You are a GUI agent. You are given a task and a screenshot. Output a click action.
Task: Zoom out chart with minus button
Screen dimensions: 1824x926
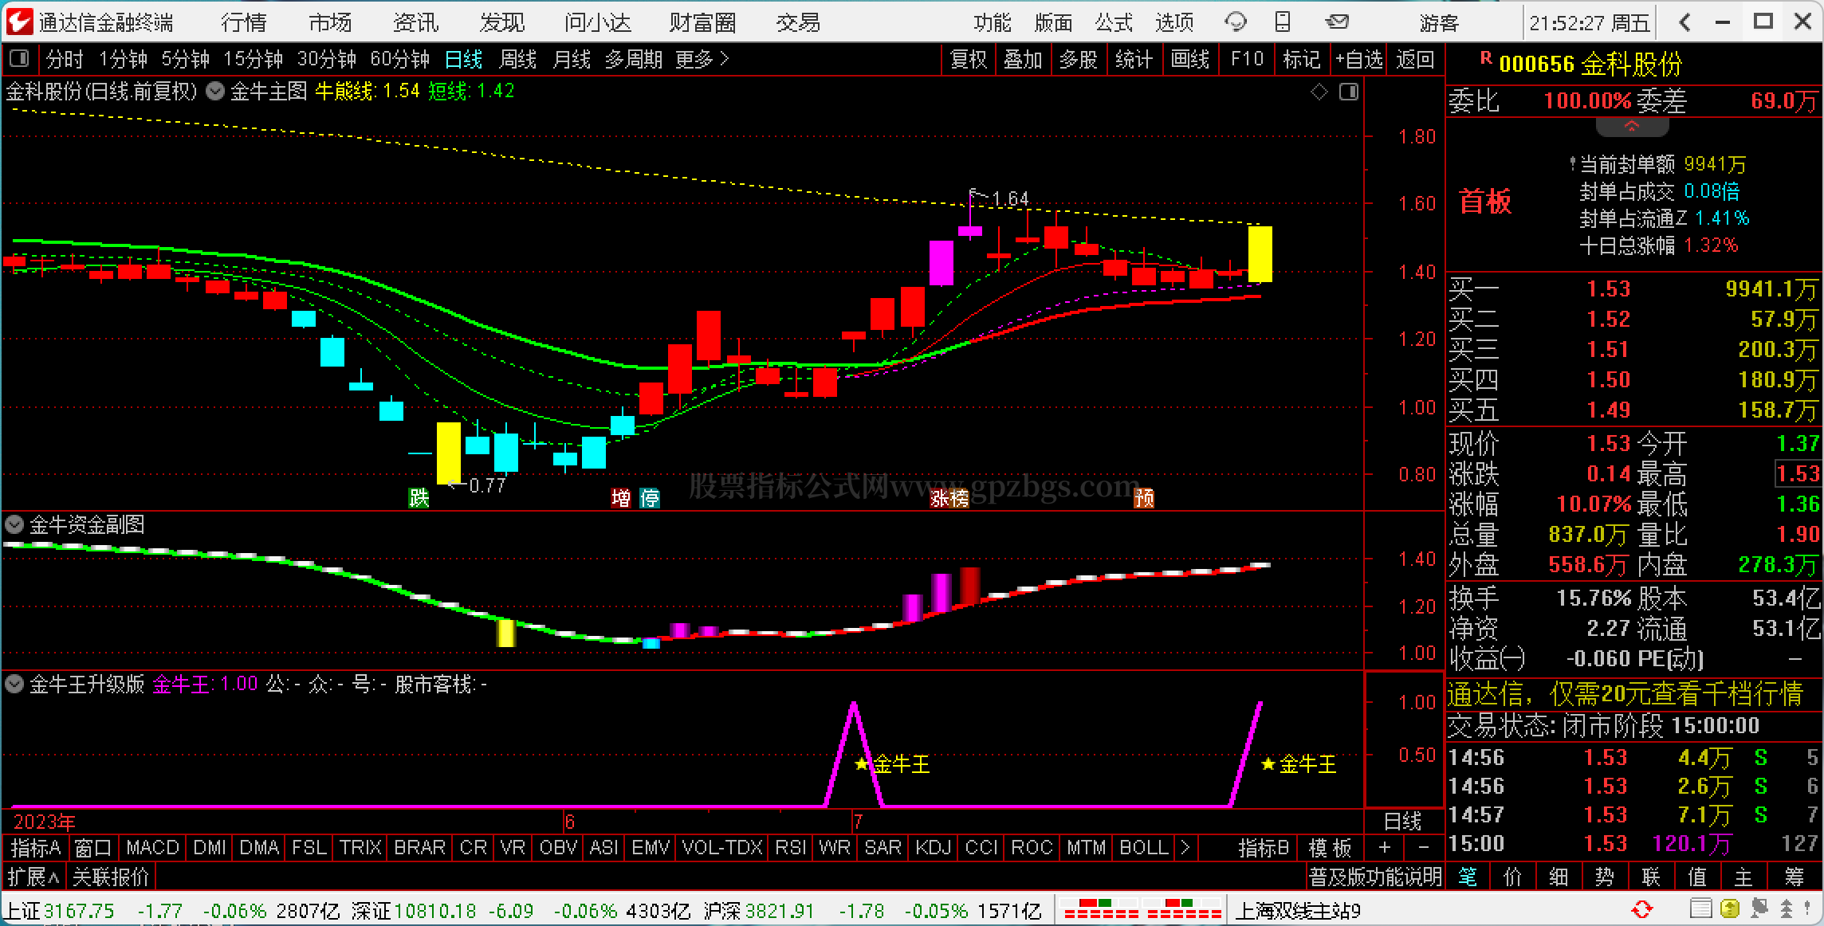point(1424,847)
